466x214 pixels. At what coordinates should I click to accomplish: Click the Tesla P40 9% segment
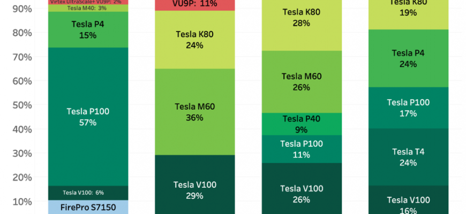302,124
